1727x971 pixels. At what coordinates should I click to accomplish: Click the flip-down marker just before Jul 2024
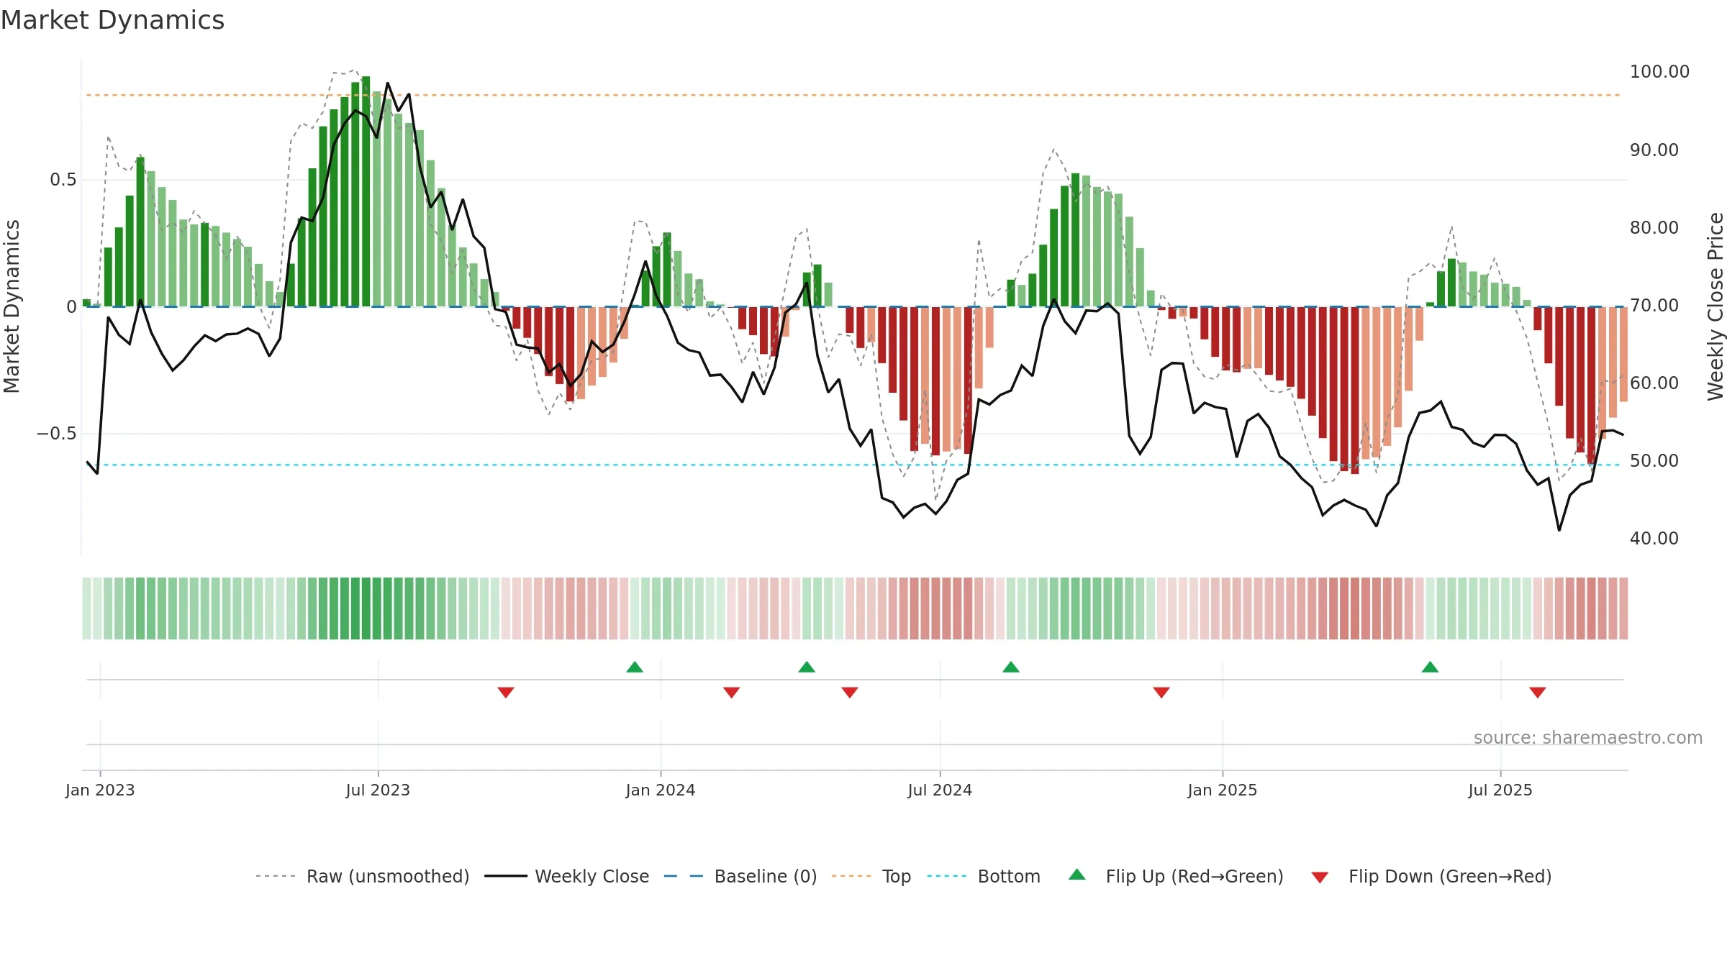pyautogui.click(x=850, y=693)
